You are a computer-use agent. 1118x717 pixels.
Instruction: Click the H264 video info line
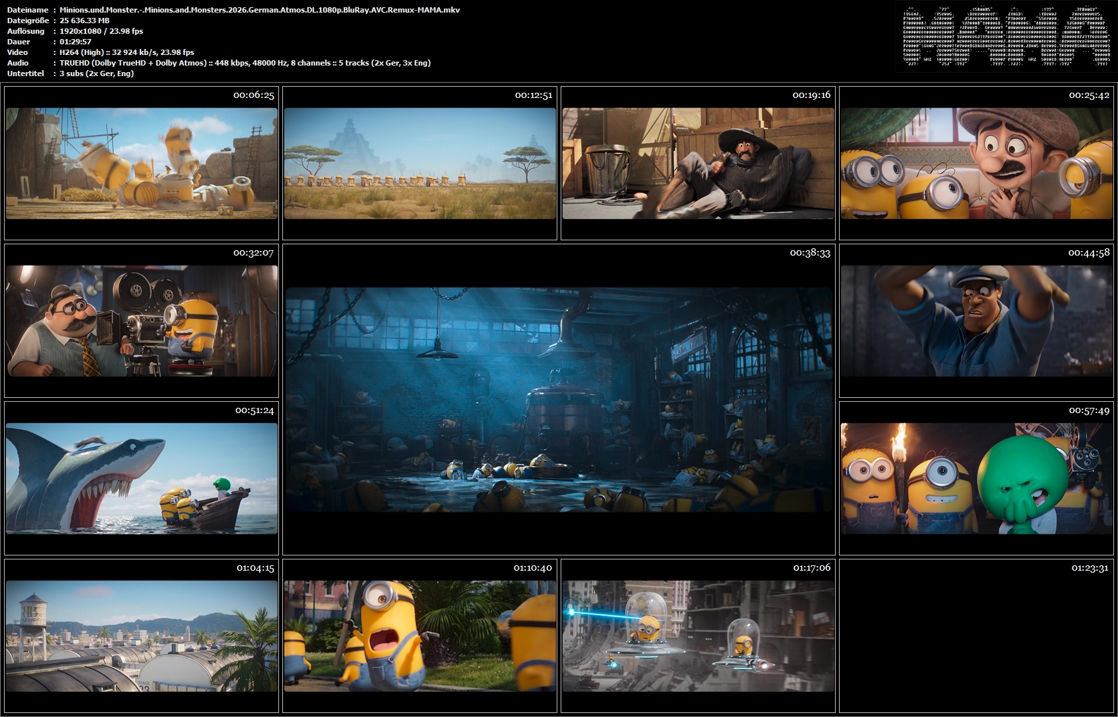[x=127, y=52]
